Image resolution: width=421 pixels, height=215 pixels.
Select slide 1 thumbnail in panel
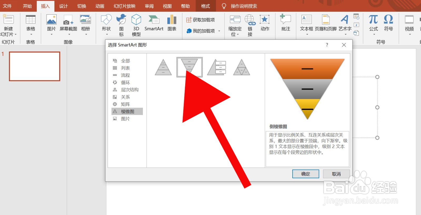click(34, 66)
